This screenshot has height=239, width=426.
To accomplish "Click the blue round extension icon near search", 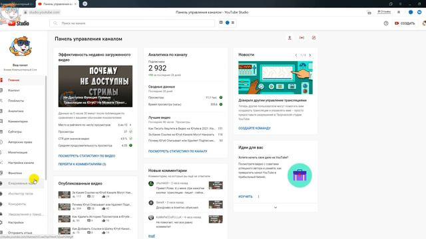I will pos(228,23).
